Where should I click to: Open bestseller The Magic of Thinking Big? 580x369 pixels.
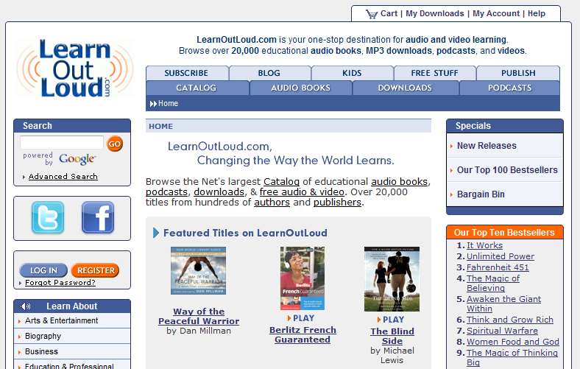click(x=512, y=358)
